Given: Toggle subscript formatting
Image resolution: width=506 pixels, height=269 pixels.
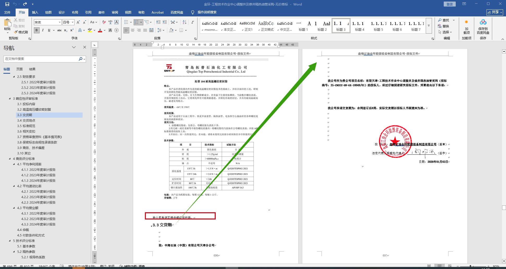Looking at the screenshot, I should click(66, 30).
